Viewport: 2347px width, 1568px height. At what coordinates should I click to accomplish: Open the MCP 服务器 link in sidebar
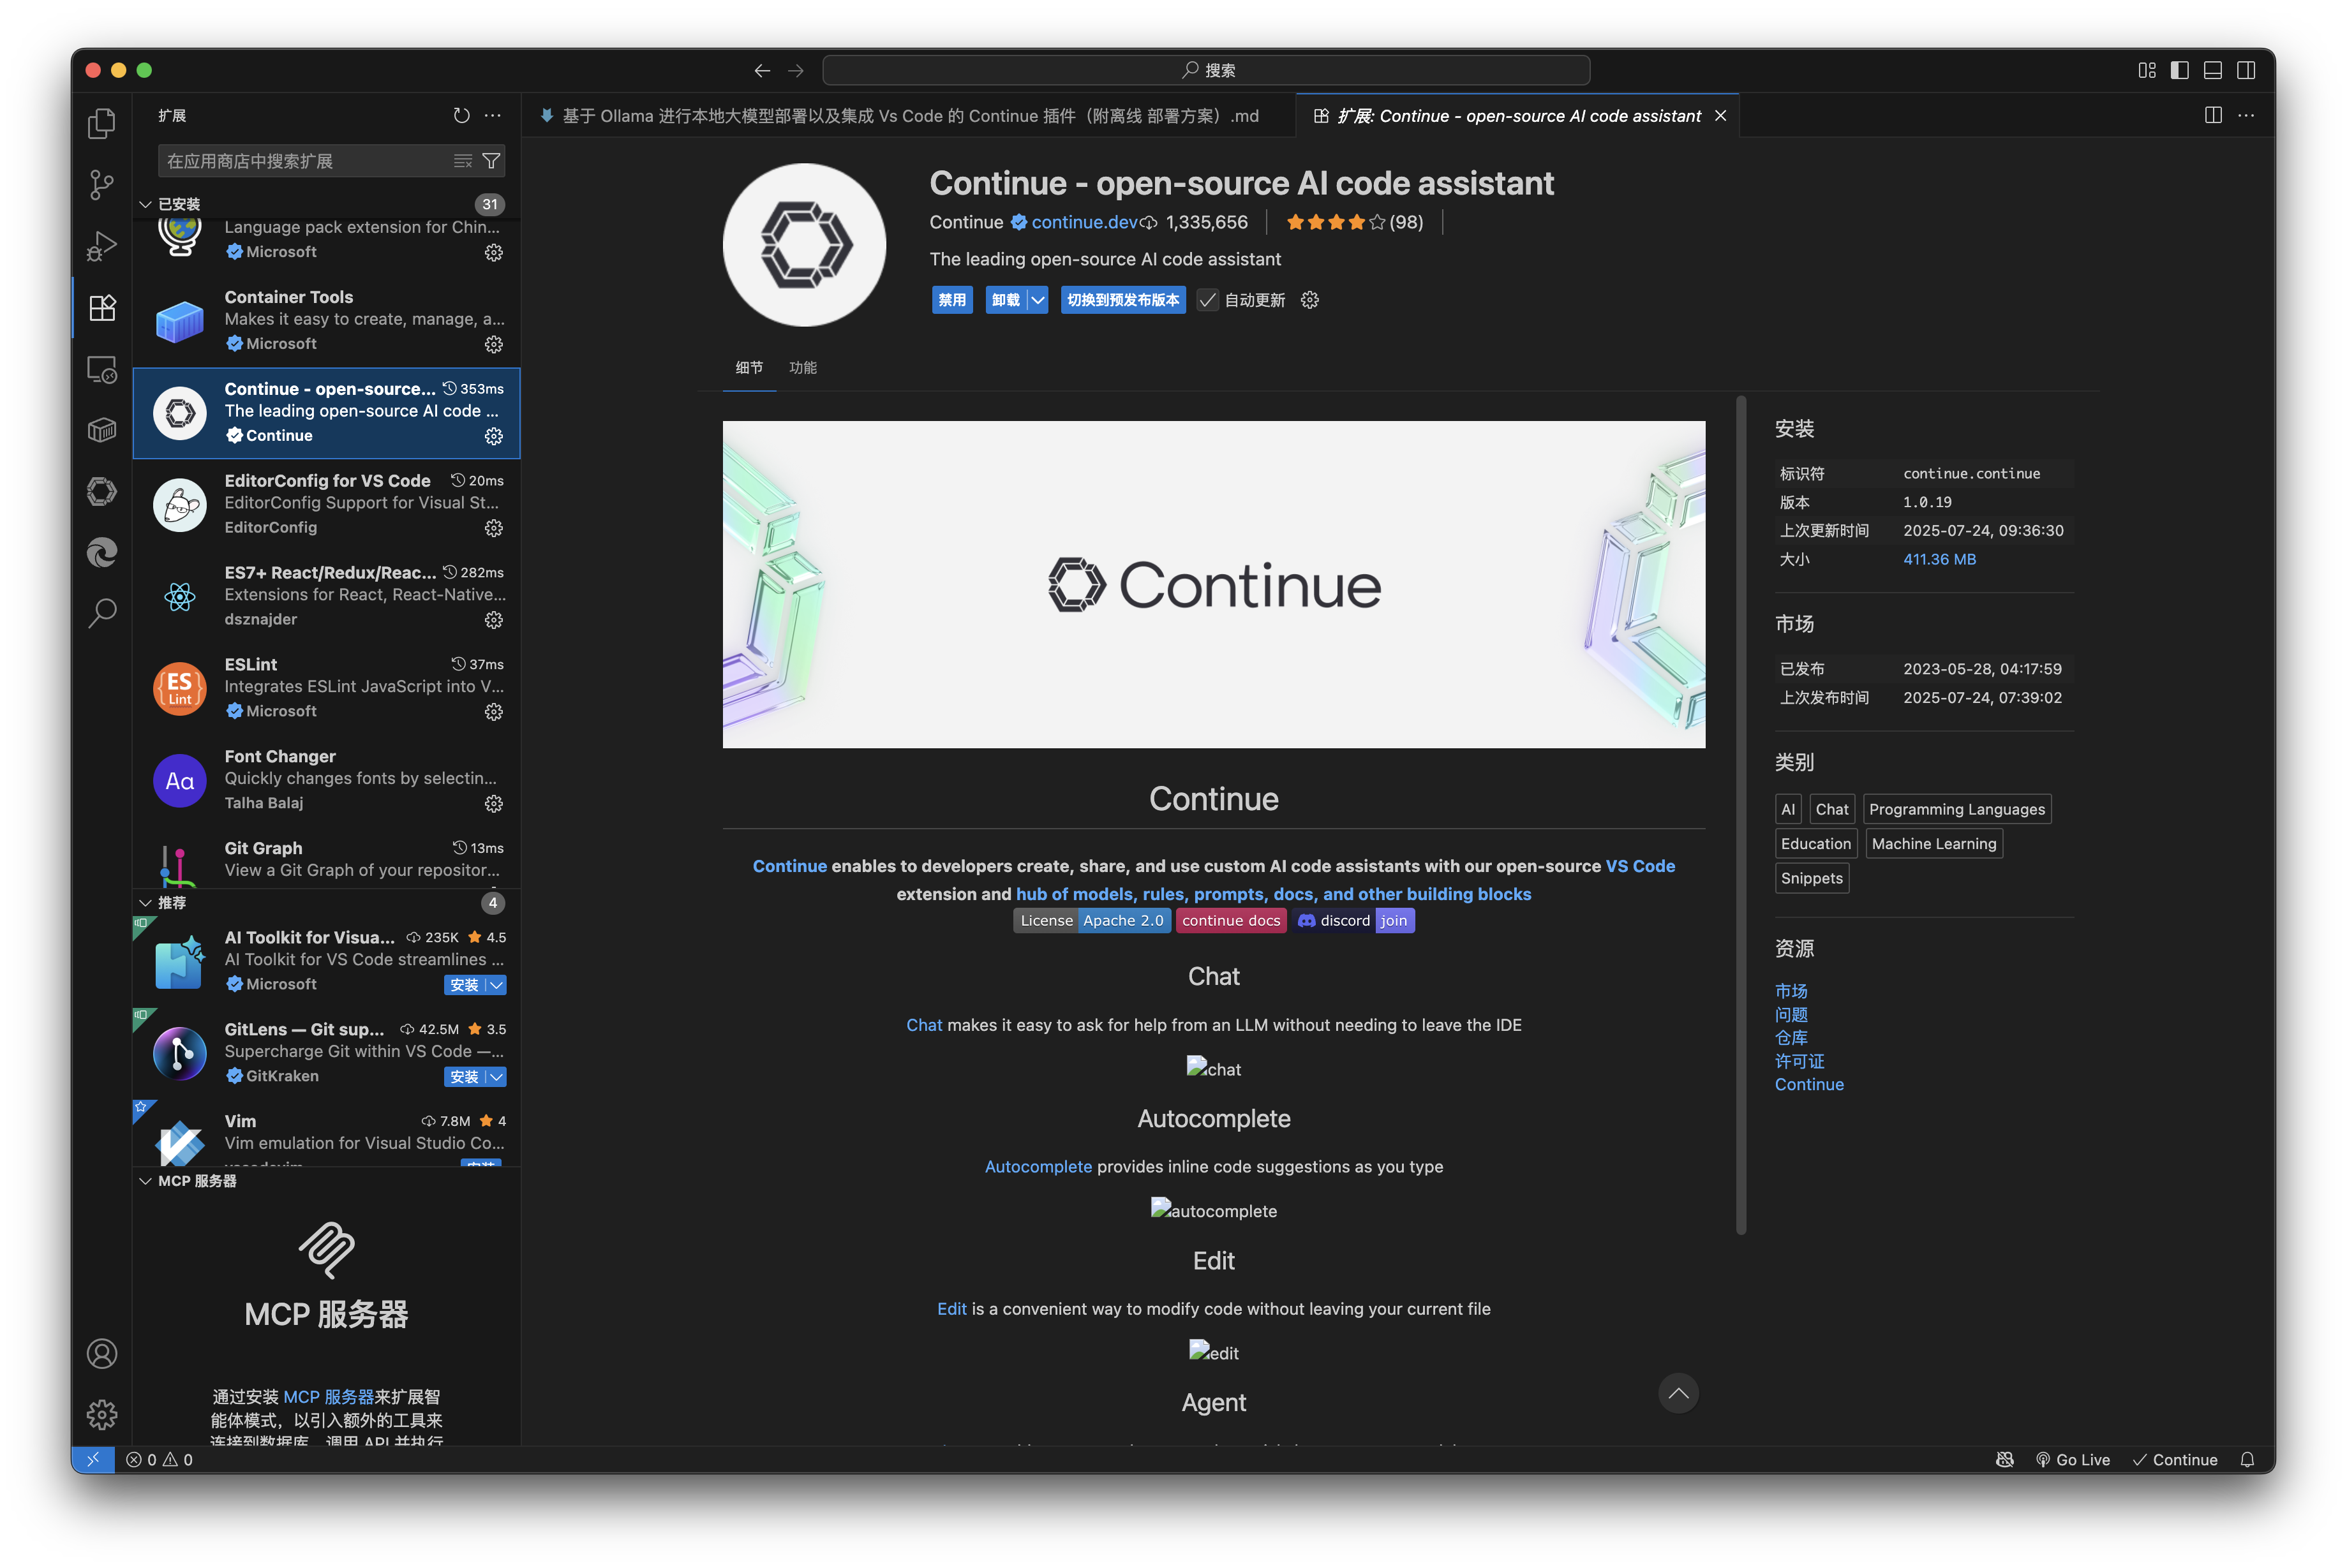[x=328, y=1397]
